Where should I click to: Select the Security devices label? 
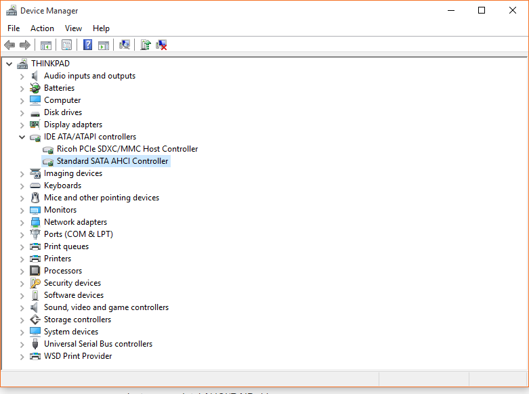point(72,283)
